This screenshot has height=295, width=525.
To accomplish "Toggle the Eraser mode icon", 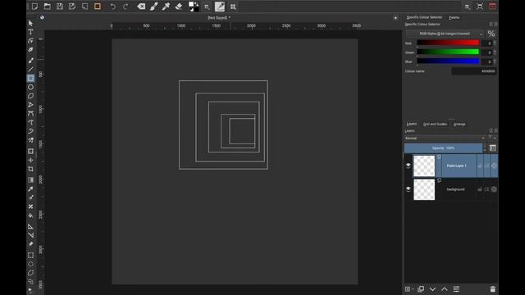I will 179,7.
